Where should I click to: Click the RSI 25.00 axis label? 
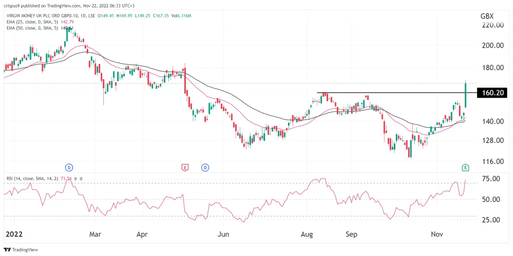coord(490,219)
